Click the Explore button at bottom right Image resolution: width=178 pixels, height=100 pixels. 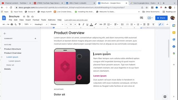pos(165,97)
